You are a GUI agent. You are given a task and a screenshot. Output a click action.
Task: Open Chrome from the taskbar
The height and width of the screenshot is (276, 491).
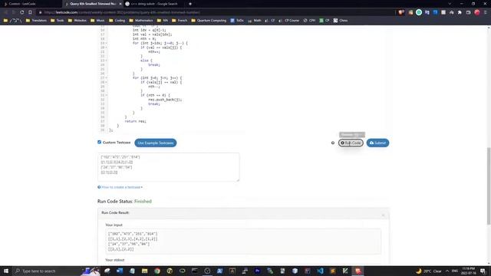157,271
